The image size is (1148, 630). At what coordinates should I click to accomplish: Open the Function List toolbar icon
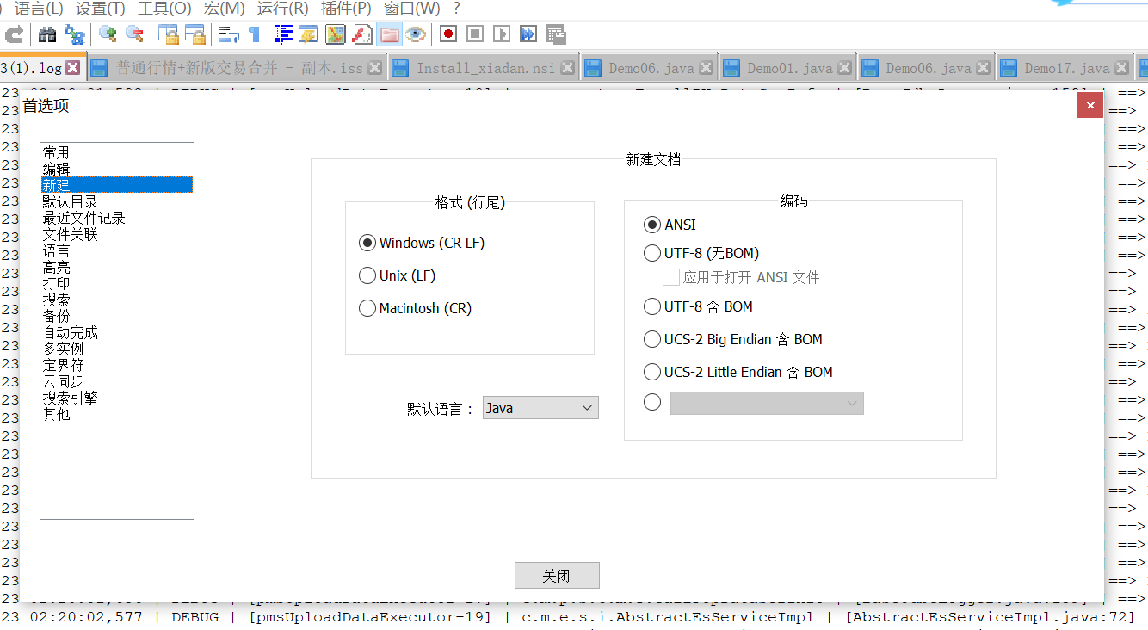point(362,34)
